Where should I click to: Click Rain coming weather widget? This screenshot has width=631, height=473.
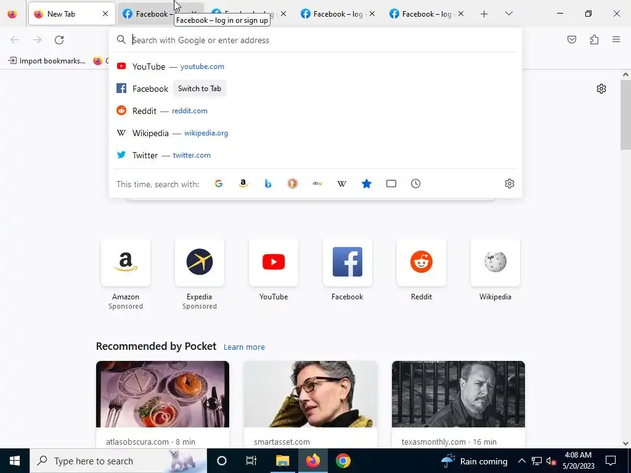pyautogui.click(x=474, y=461)
